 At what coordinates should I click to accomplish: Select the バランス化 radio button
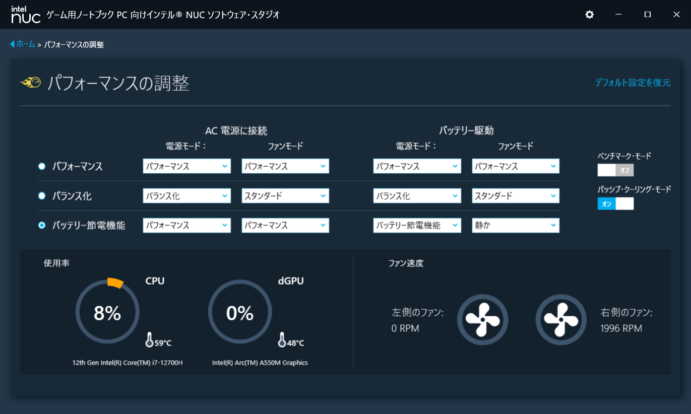(42, 196)
